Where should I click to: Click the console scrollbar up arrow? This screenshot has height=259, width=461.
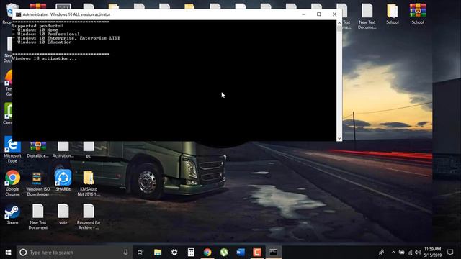tap(339, 22)
